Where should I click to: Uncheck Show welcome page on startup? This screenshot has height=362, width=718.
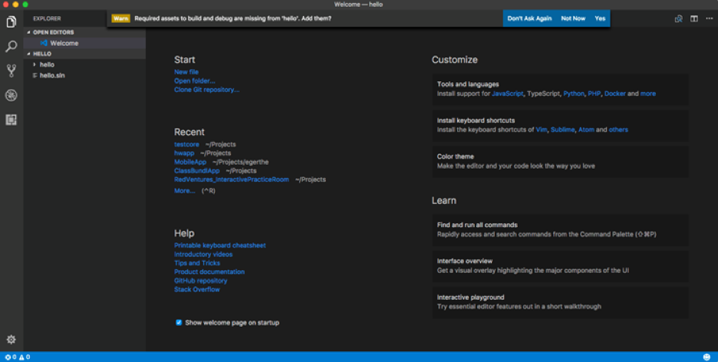tap(179, 323)
